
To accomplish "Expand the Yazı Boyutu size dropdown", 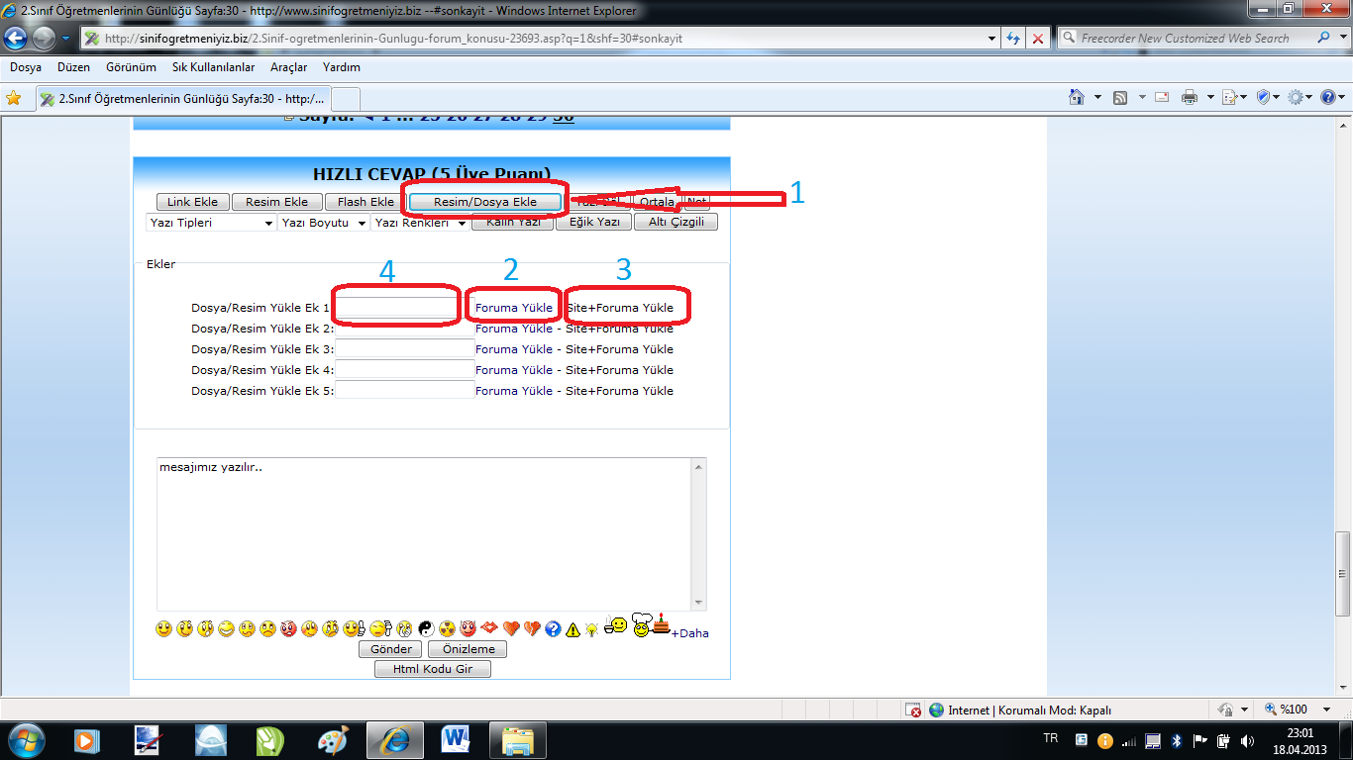I will [323, 223].
